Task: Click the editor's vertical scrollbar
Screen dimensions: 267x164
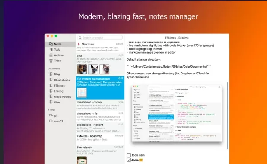Action: (x=228, y=116)
